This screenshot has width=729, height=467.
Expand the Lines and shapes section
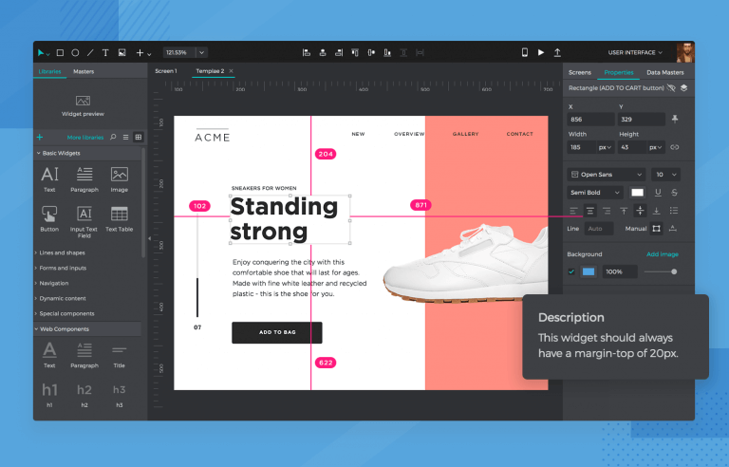coord(63,253)
